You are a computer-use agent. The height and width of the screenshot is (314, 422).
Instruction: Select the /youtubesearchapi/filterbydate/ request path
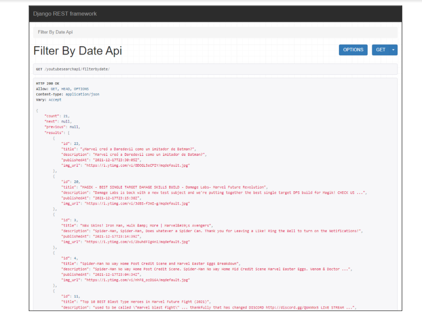[77, 69]
